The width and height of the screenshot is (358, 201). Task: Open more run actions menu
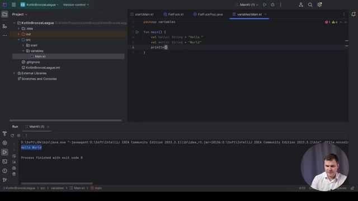tap(281, 4)
